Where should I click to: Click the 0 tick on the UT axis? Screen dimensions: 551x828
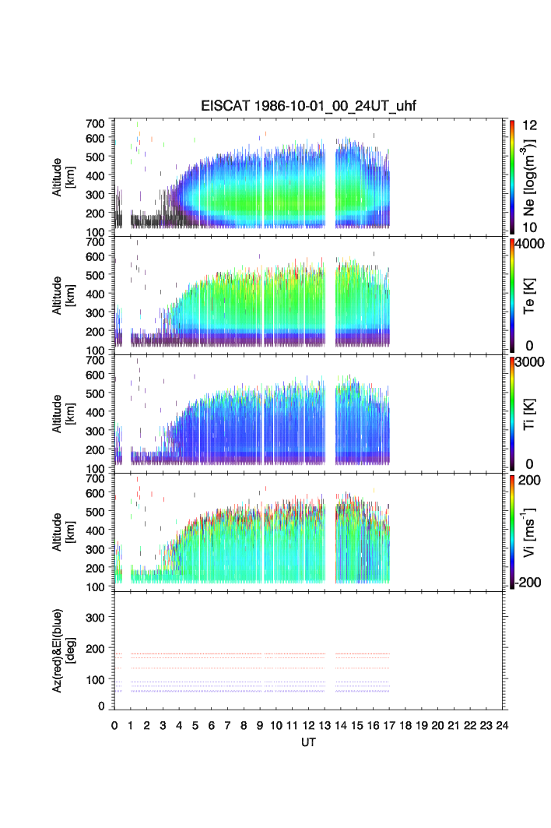click(114, 725)
